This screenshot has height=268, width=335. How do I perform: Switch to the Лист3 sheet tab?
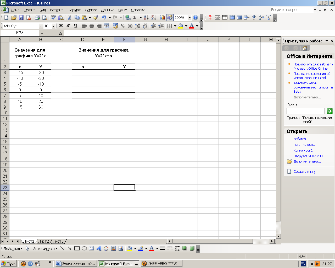(x=58, y=241)
